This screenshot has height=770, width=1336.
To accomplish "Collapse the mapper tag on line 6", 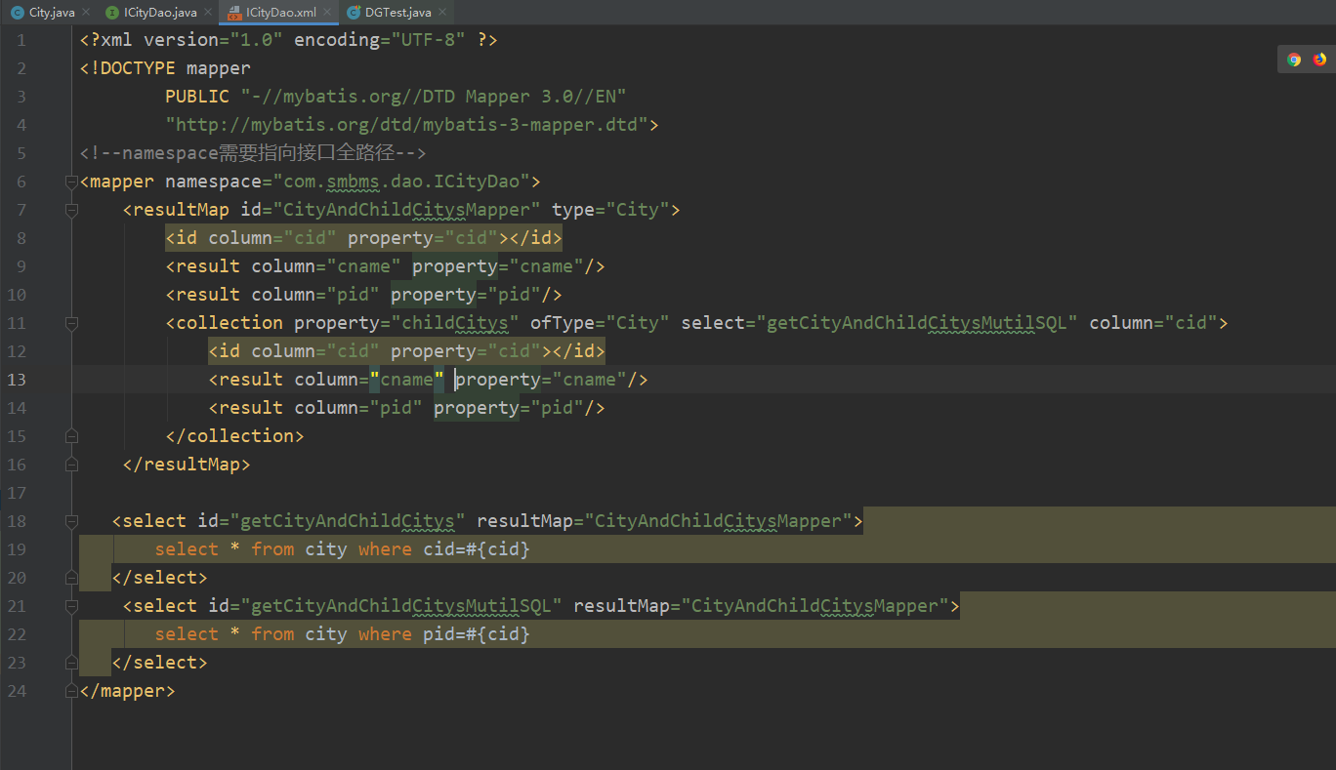I will (x=70, y=182).
